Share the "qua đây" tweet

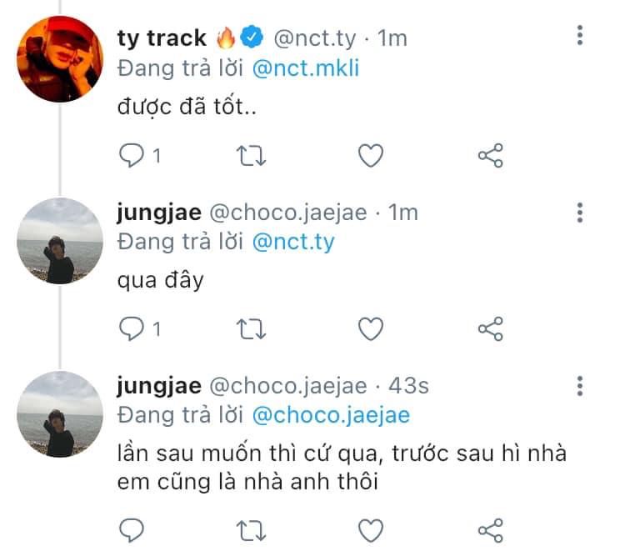[x=490, y=328]
